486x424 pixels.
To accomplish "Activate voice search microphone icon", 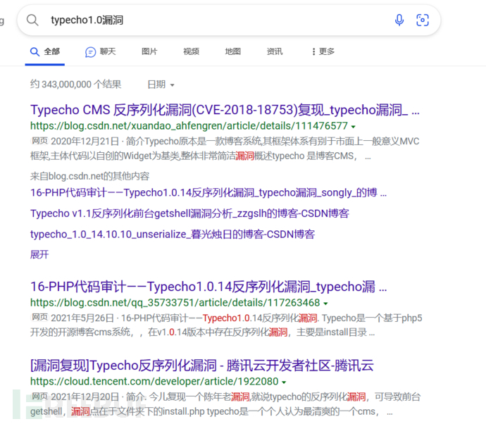I will (399, 20).
